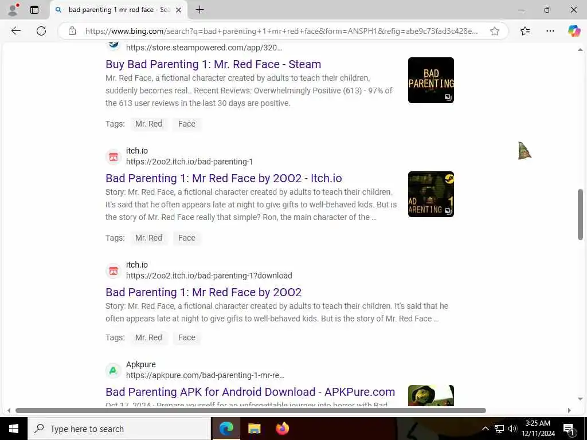This screenshot has height=440, width=587.
Task: Click the vertical scrollbar thumb
Action: click(580, 214)
